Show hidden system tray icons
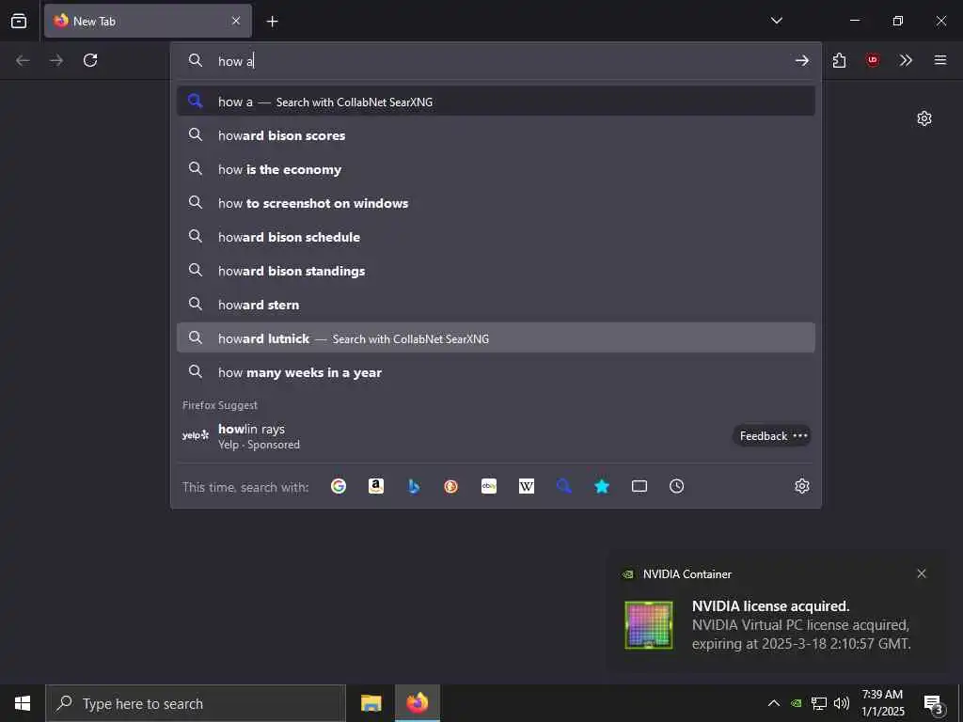This screenshot has width=963, height=722. 774,703
